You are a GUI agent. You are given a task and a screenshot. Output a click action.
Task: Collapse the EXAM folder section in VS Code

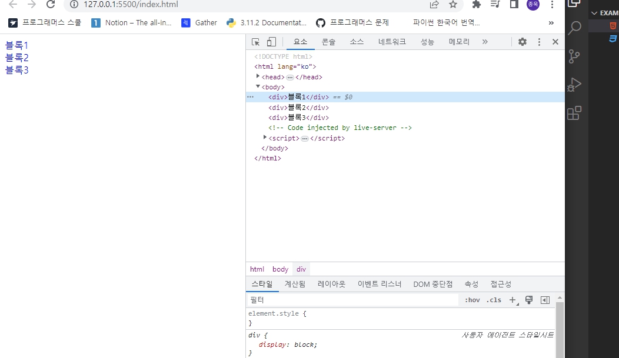point(604,13)
